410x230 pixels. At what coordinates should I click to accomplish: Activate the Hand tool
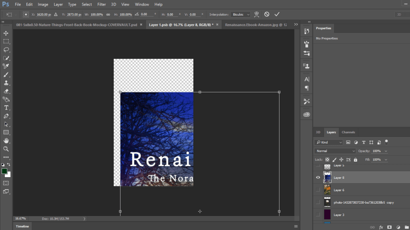click(6, 140)
